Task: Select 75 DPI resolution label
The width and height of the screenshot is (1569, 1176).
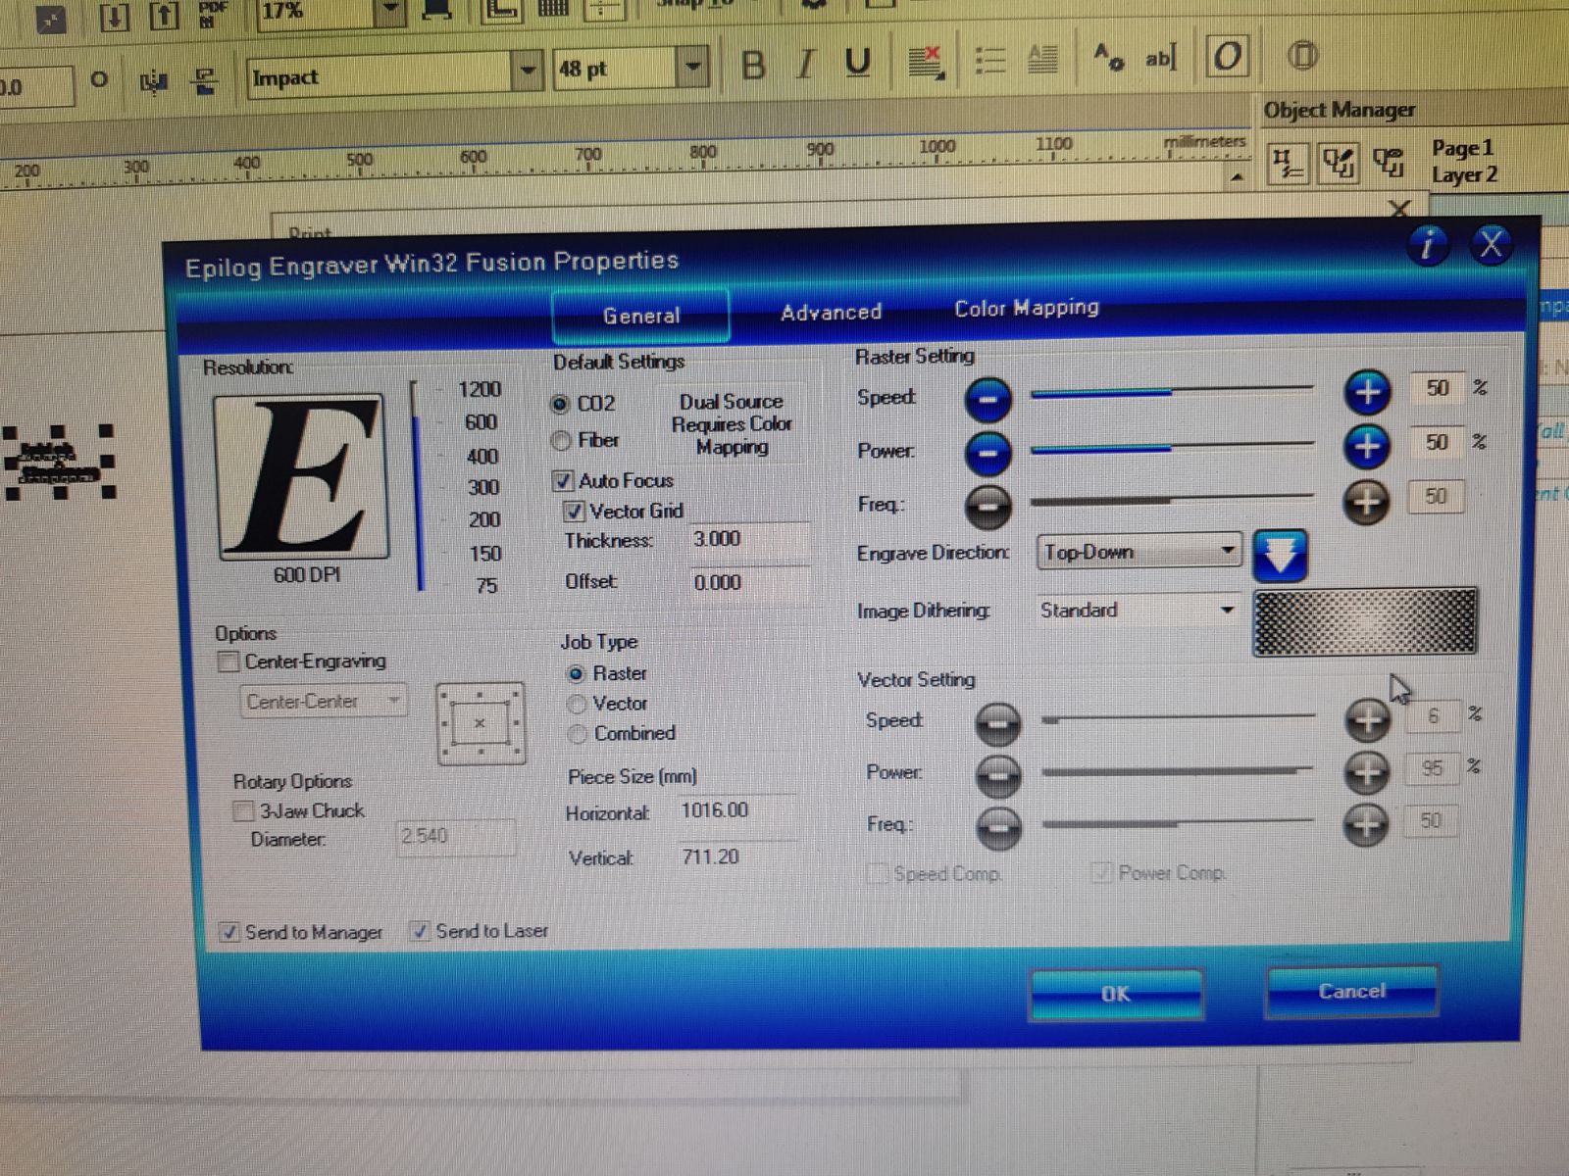Action: 486,586
